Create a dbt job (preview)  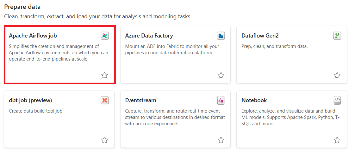coord(30,100)
